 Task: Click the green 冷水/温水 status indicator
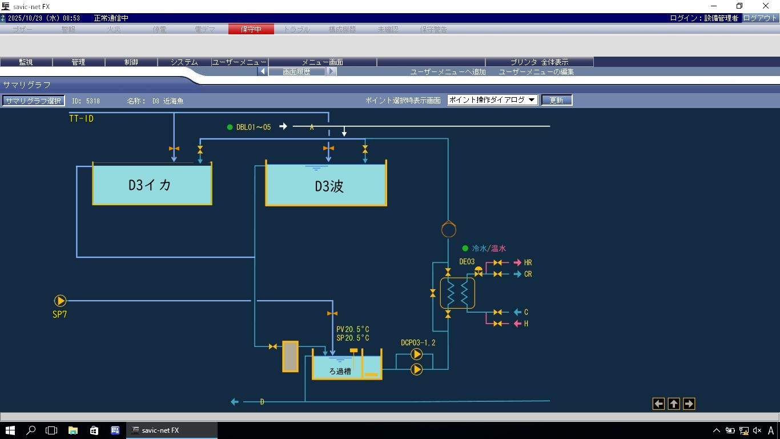click(x=465, y=249)
